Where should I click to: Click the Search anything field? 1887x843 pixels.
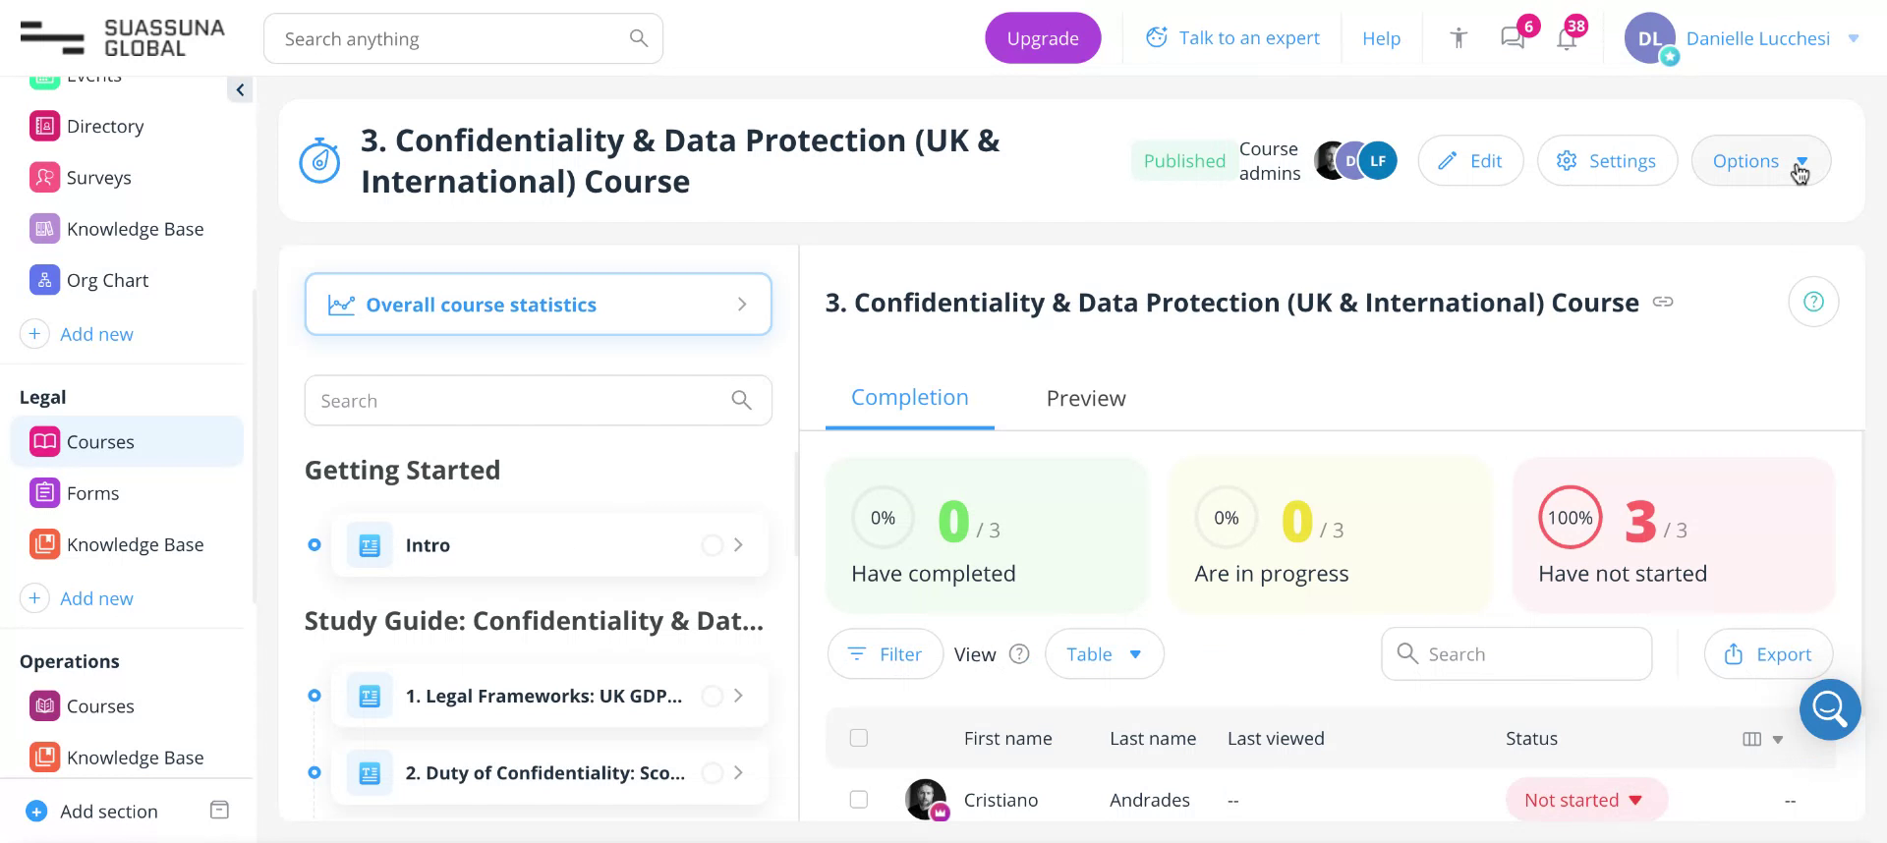click(x=452, y=39)
